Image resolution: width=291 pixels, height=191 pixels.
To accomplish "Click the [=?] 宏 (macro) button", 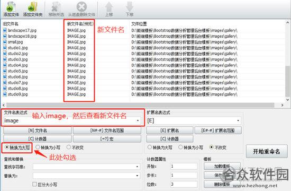I will 107,138.
